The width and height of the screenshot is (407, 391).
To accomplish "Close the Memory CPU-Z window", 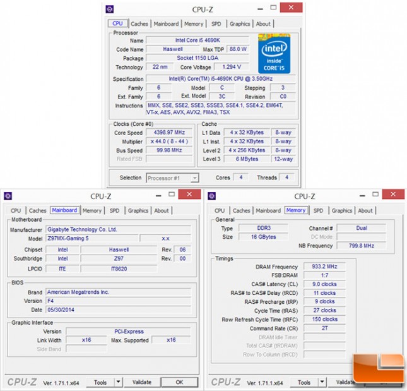I will 393,195.
